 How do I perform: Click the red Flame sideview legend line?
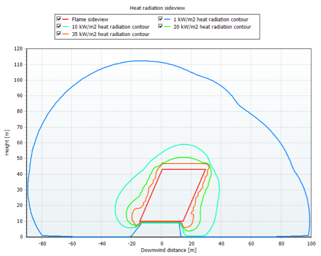tap(65, 19)
